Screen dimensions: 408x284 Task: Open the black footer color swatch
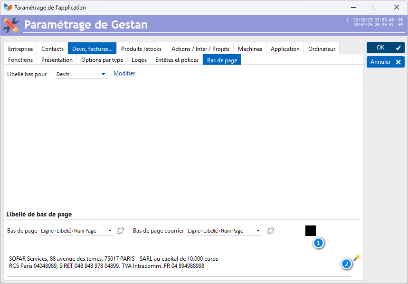(310, 231)
